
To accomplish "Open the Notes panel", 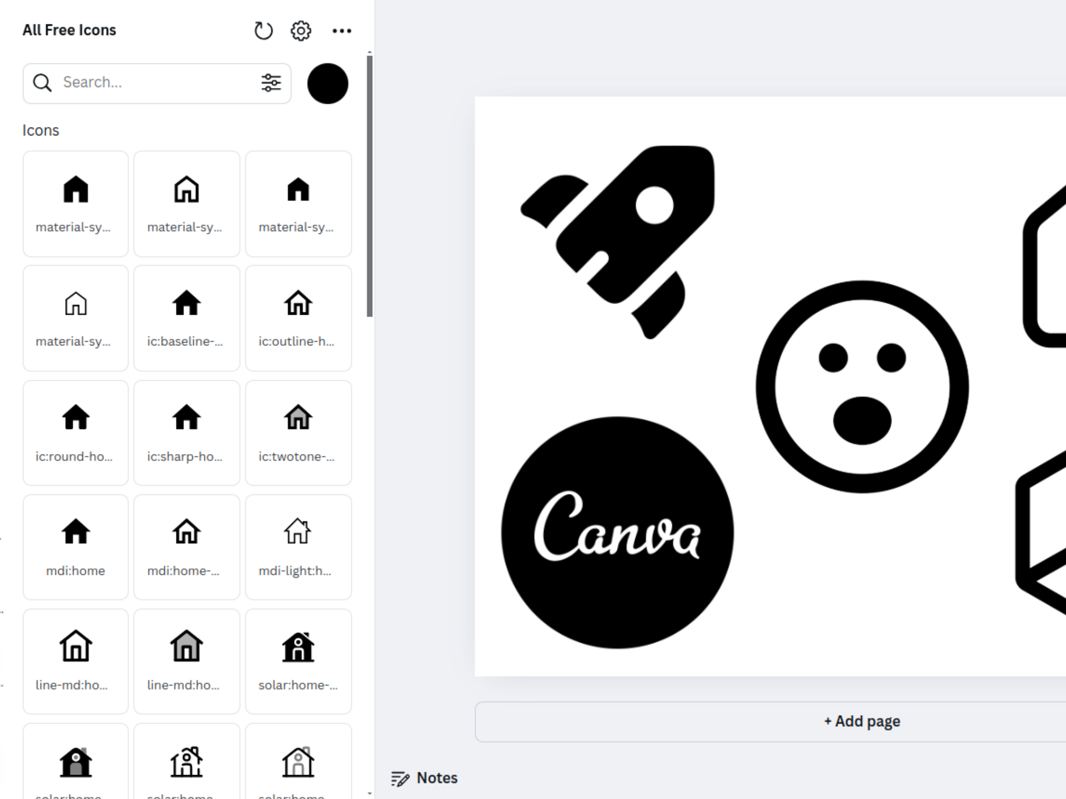I will tap(424, 778).
